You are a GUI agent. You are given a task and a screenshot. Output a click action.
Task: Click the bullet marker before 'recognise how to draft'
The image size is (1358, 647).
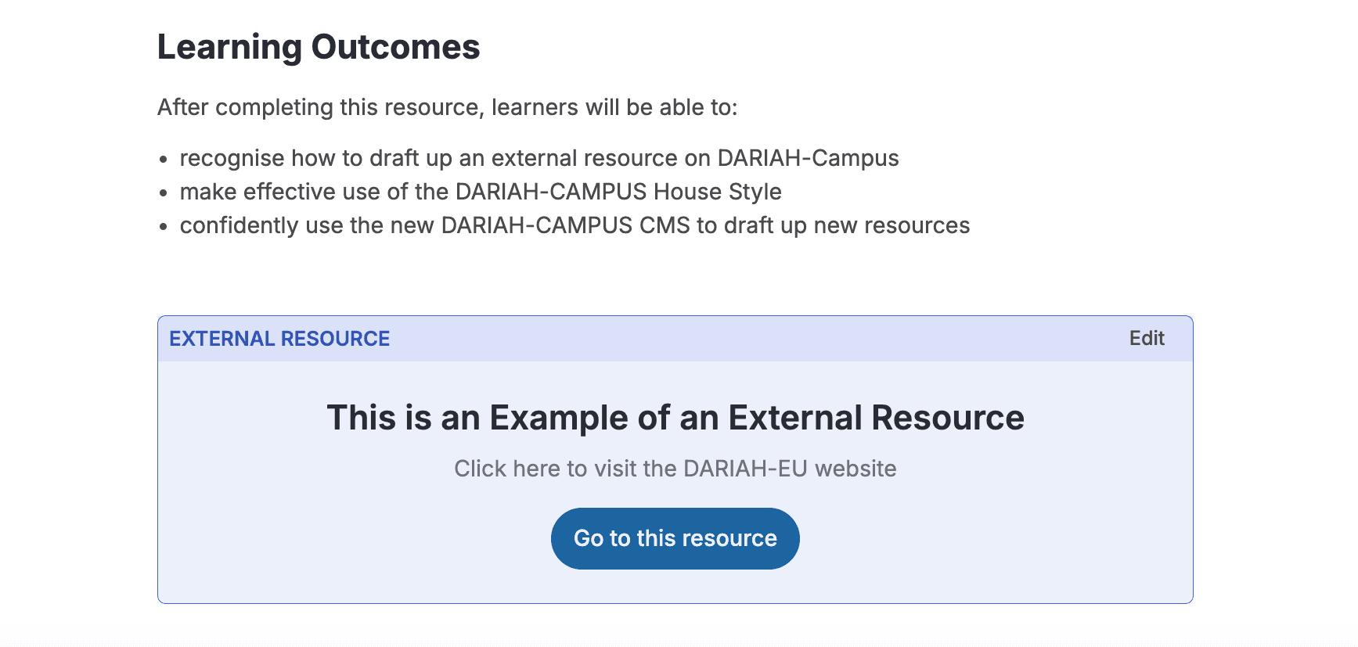(164, 160)
